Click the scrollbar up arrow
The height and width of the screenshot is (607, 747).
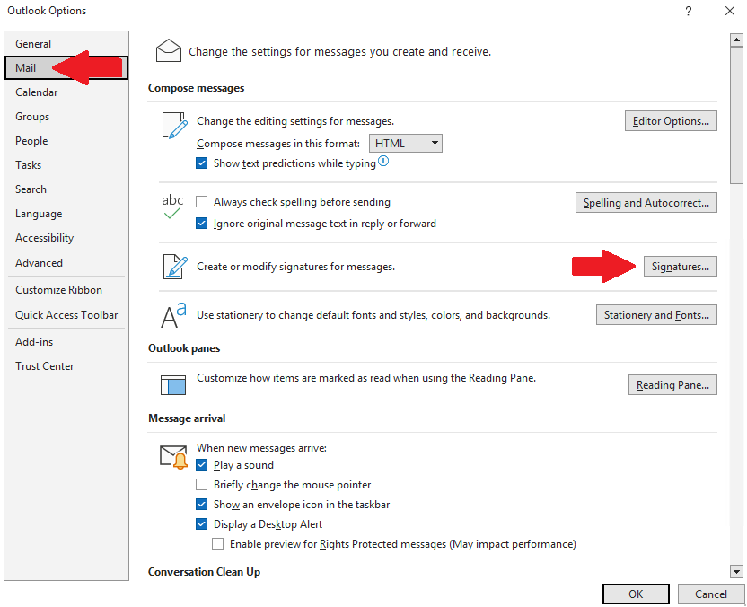(736, 40)
